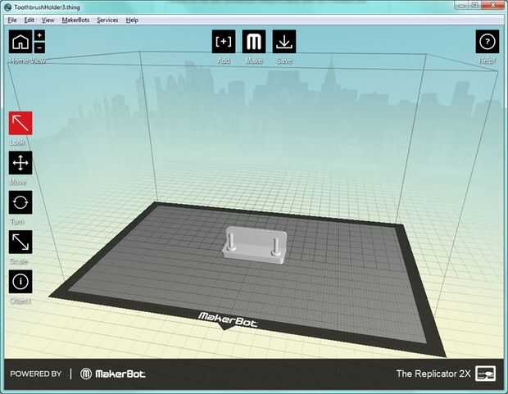Minimize the MakerWare window
Screen dimensions: 508x394
click(460, 5)
